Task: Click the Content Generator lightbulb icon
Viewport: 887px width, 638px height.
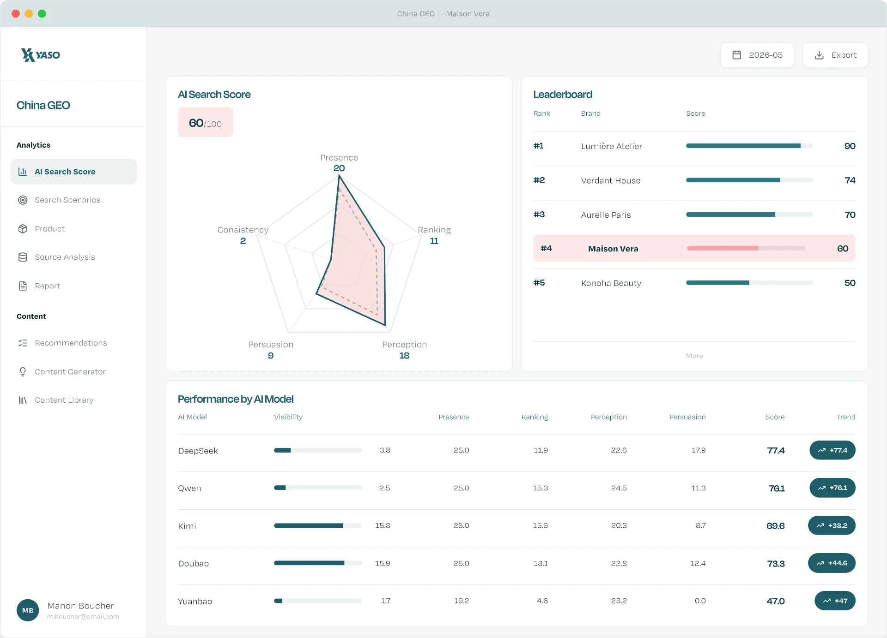Action: click(23, 372)
